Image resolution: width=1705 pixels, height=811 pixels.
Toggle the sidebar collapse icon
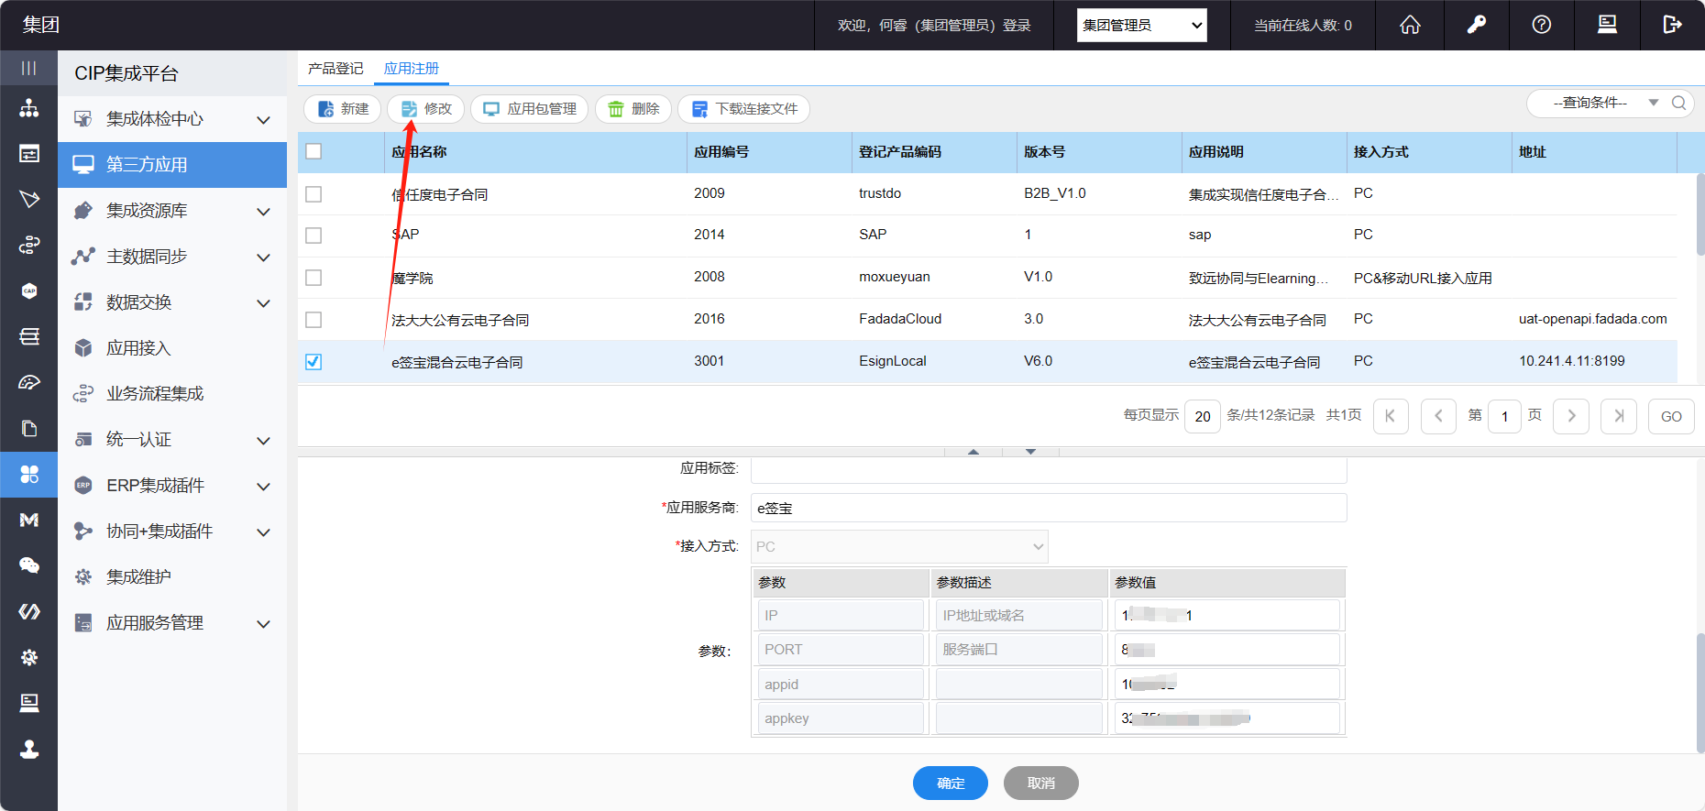pyautogui.click(x=28, y=68)
